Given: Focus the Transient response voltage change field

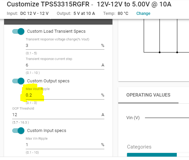Looking at the screenshot, I should [x=65, y=46].
